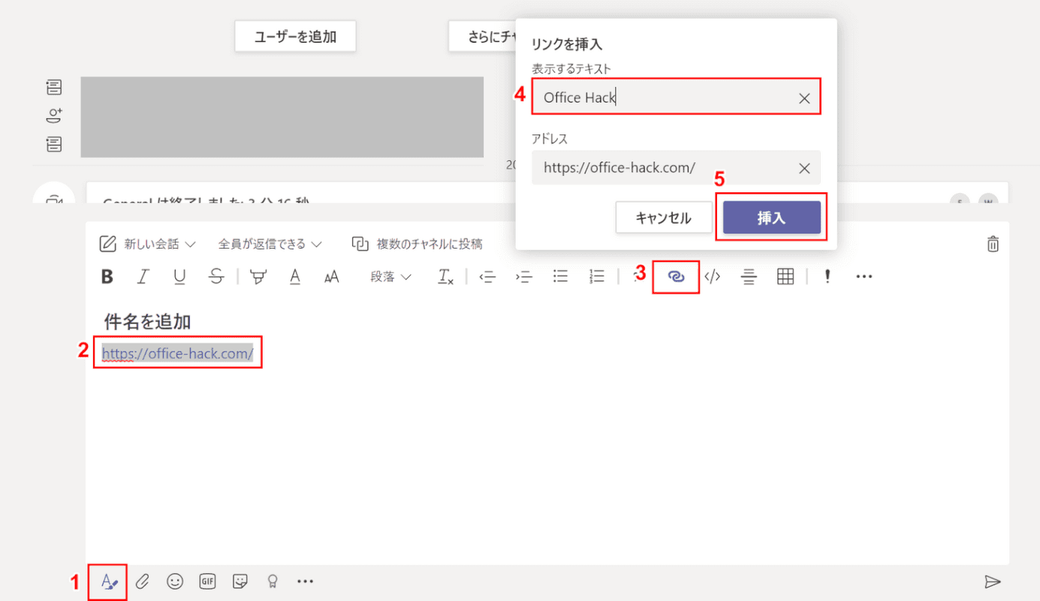Click the 挿入 button to insert the link

tap(772, 218)
